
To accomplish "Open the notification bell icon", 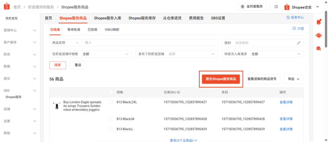I will (319, 22).
